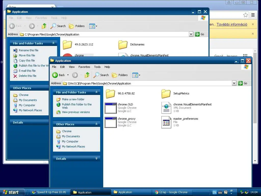Toggle Folders pane in back window
The height and width of the screenshot is (196, 261).
coord(76,26)
